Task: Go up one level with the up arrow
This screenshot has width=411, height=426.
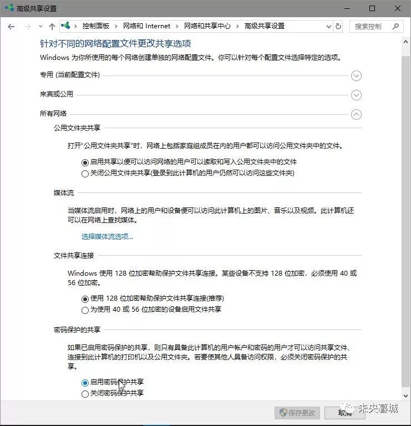Action: [52, 27]
